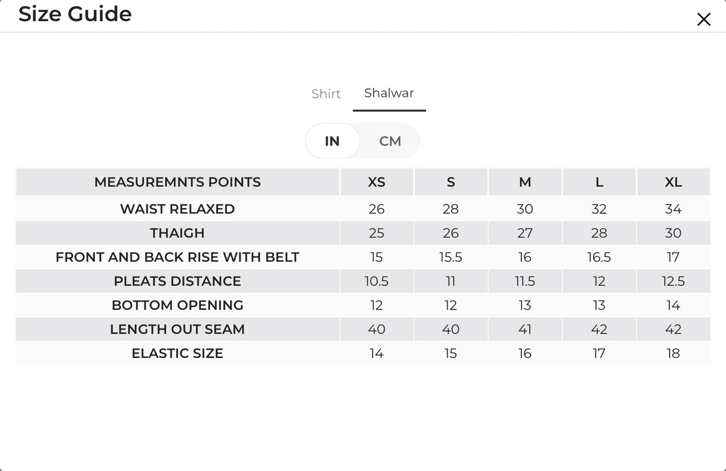Click the XS size column header
The width and height of the screenshot is (726, 471).
pos(376,182)
